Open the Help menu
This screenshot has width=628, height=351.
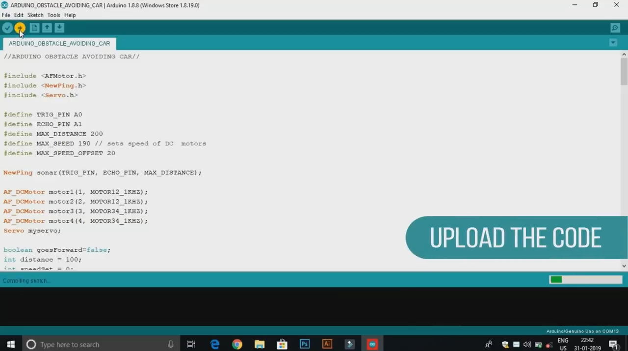[70, 15]
